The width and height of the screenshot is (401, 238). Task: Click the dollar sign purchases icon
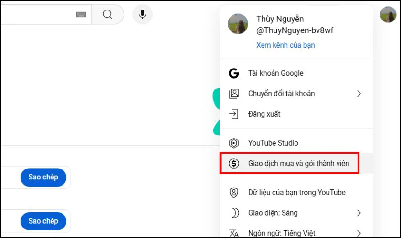pos(234,164)
